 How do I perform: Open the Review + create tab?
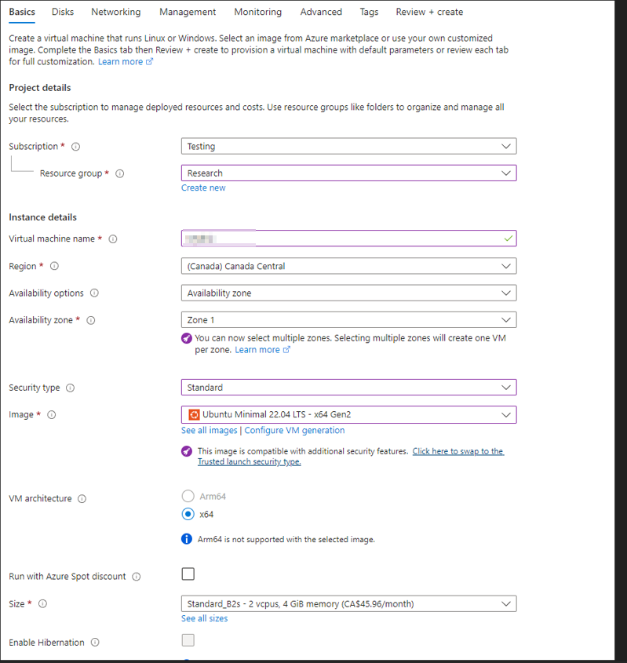pos(429,12)
